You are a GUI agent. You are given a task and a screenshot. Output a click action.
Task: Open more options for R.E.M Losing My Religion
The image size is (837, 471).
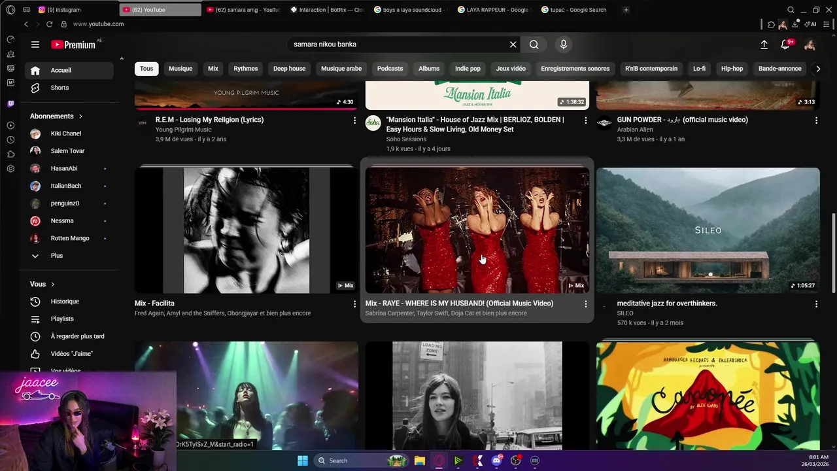coord(354,120)
